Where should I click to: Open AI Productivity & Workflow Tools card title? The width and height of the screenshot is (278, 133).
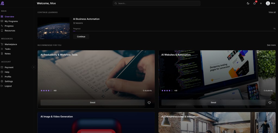tap(59, 55)
